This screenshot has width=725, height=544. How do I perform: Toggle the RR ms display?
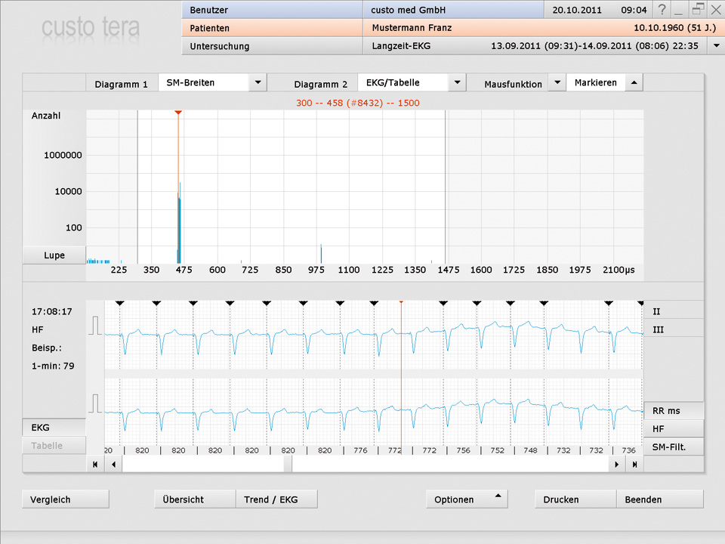[673, 410]
